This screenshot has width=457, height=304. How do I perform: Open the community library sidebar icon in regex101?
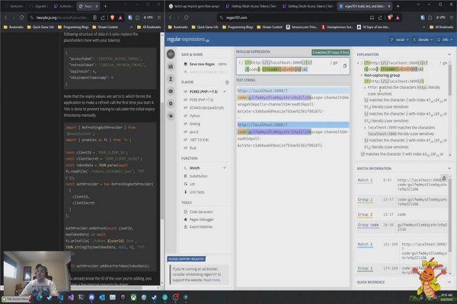click(x=171, y=67)
